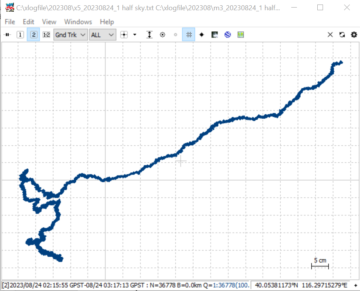Toggle solution 2 display button

34,35
